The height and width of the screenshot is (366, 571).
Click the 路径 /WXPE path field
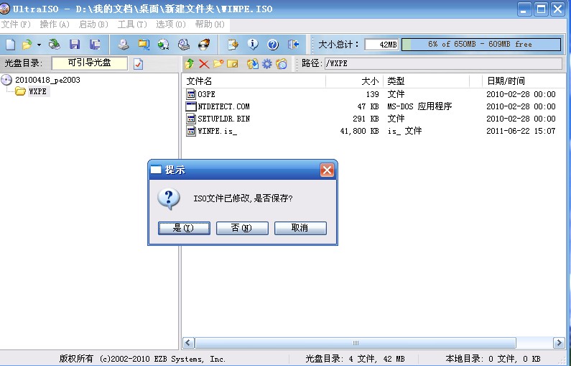click(x=443, y=63)
